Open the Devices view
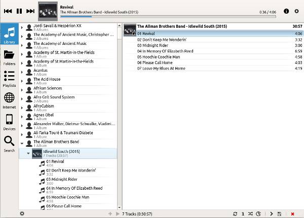Viewport: 304px width, 218px height. (9, 123)
